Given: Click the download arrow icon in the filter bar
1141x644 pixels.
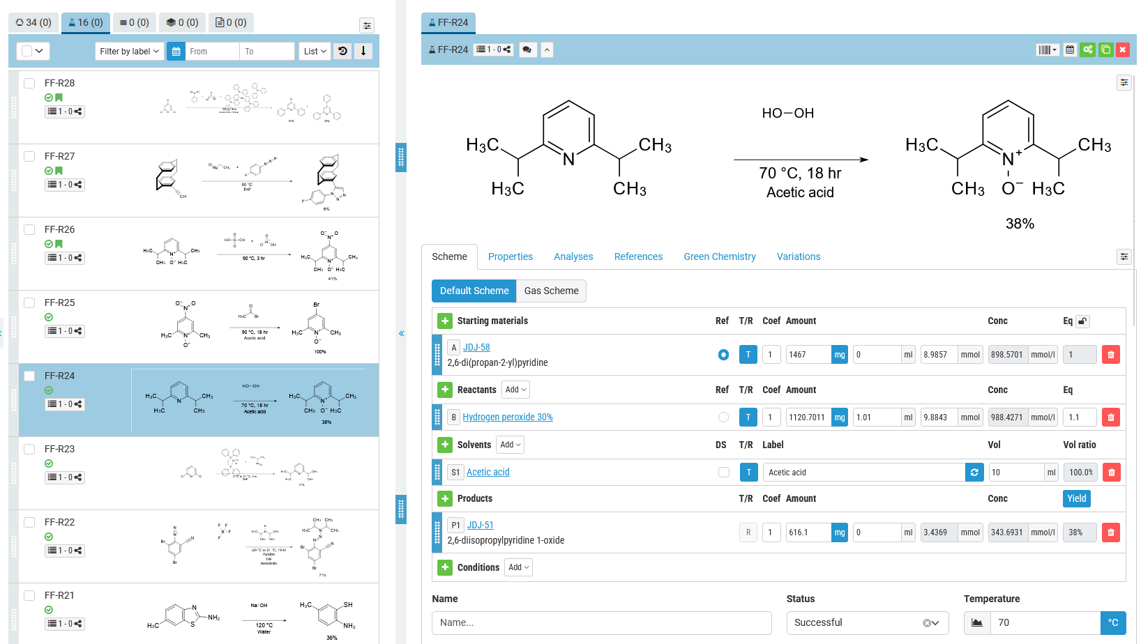Looking at the screenshot, I should coord(363,51).
